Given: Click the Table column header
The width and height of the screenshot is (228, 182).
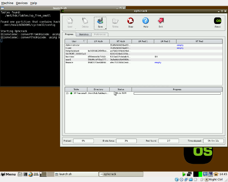Looking at the screenshot, I should [76, 89].
